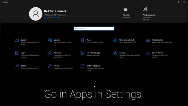This screenshot has width=188, height=106.
Task: Click the Phone category title
Action: [89, 40]
